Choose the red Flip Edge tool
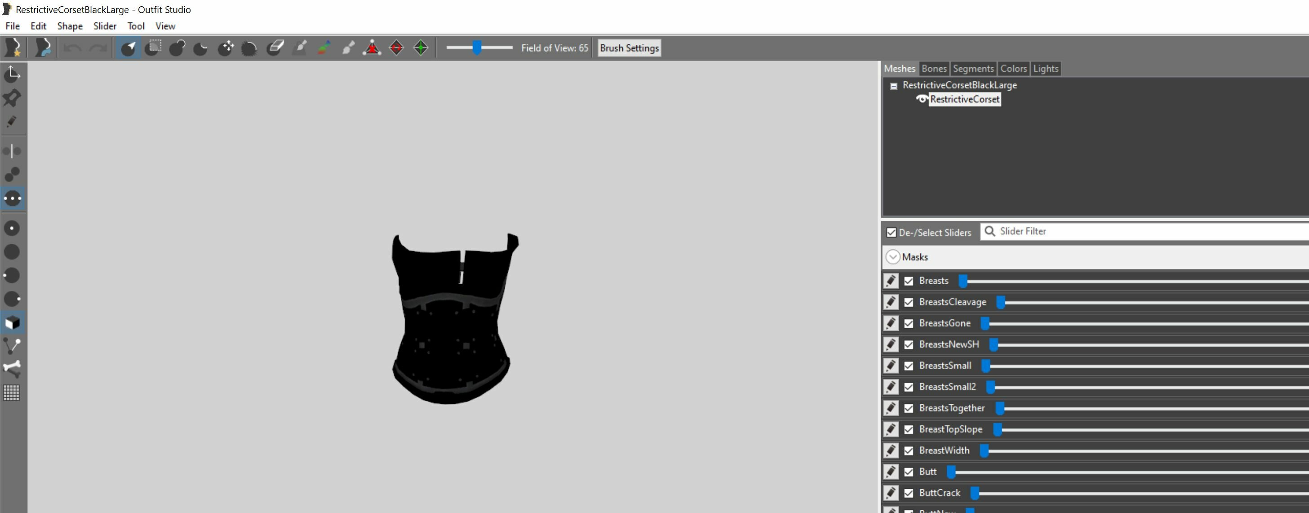The width and height of the screenshot is (1309, 513). 396,48
